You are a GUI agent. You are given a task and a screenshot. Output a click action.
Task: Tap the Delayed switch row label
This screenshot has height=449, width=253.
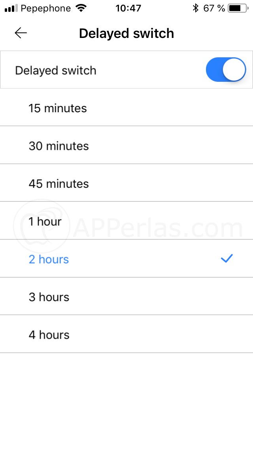[56, 70]
